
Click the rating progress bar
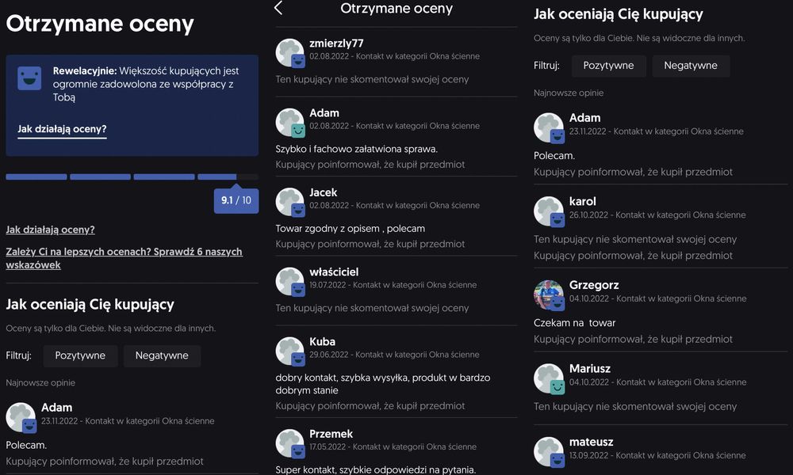point(132,177)
